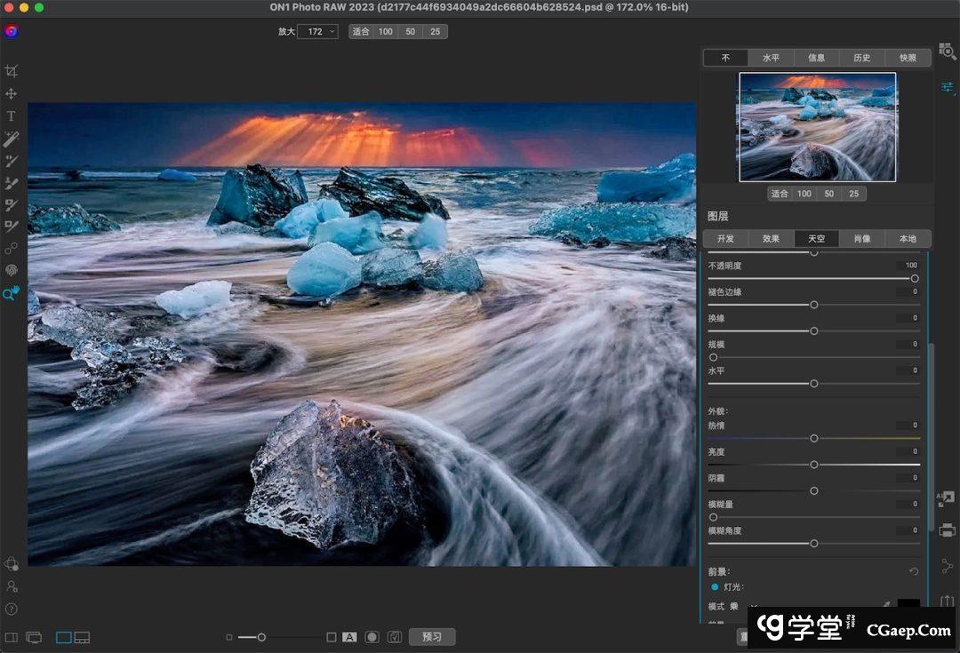Switch to the 历史 (History) tab
The height and width of the screenshot is (653, 960).
pos(862,58)
